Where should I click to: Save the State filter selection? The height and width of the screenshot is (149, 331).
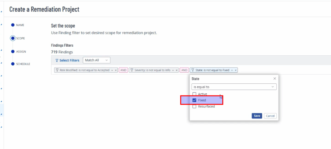pos(257,116)
